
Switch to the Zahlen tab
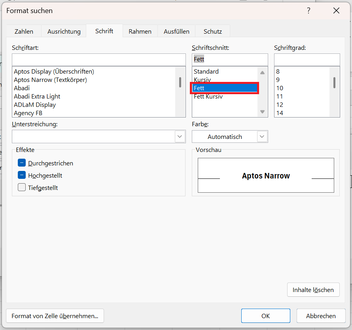24,31
